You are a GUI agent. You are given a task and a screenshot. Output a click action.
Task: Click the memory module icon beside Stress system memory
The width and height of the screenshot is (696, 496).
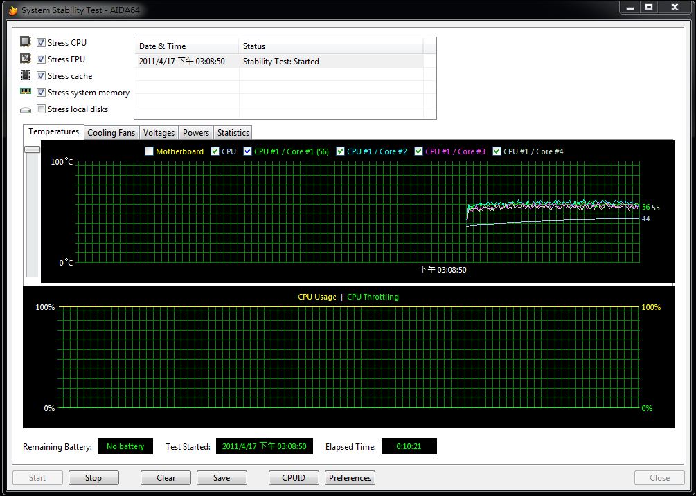(26, 91)
